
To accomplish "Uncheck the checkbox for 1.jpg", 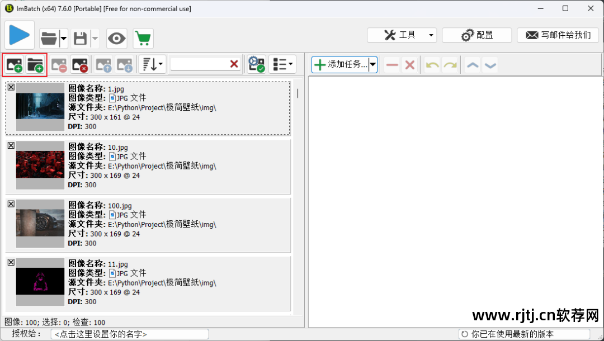I will pos(11,87).
